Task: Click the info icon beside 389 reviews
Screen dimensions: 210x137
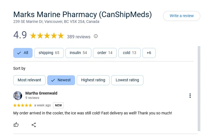Action: tap(96, 36)
